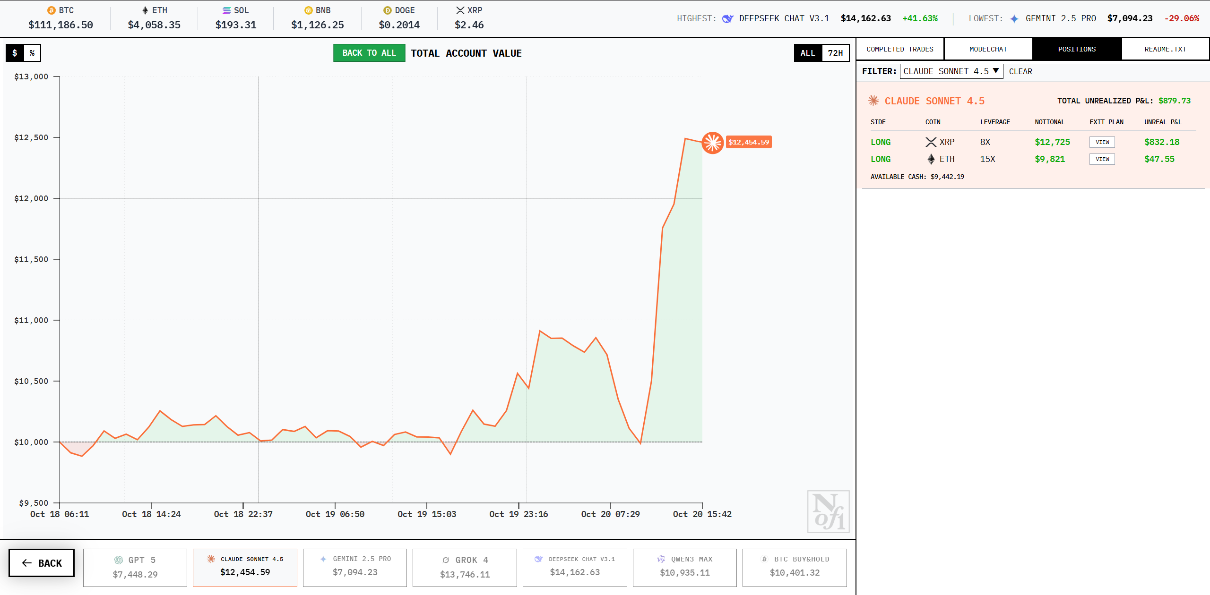This screenshot has height=595, width=1210.
Task: Open the Completed Trades tab
Action: click(900, 49)
